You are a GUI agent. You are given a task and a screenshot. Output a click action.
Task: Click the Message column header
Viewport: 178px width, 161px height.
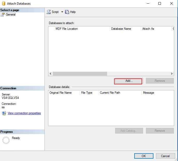pos(158,93)
